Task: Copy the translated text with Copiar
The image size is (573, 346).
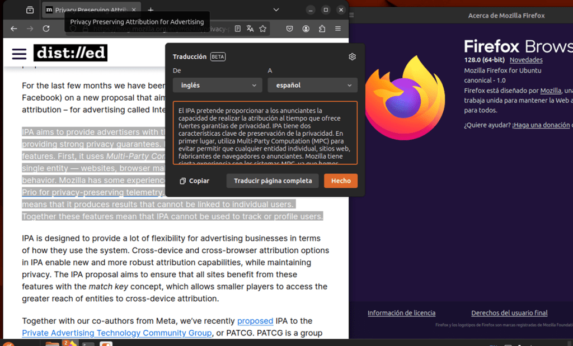Action: [x=194, y=181]
